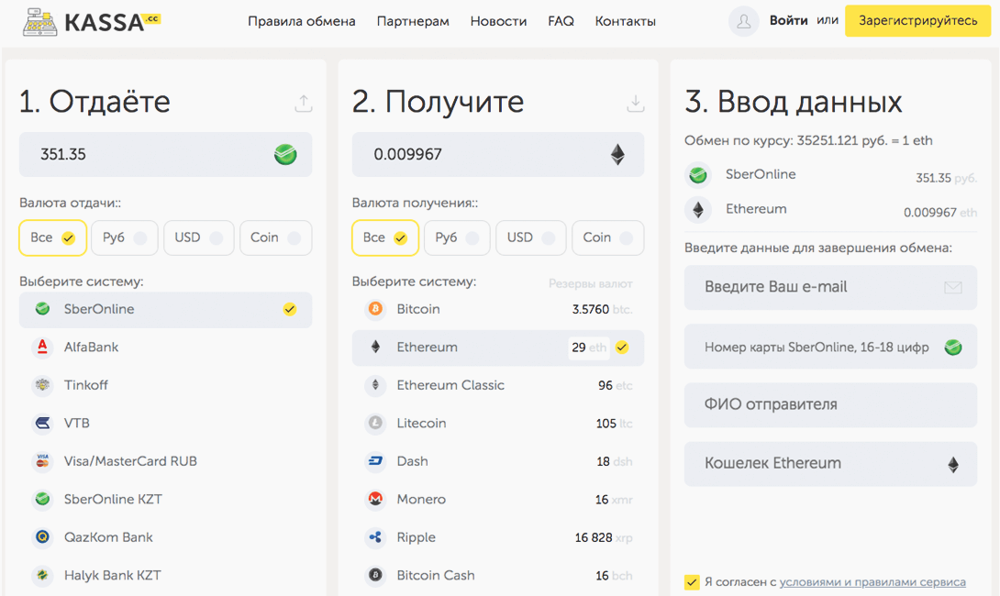Open the условиями и правилами сервиса link
This screenshot has width=1000, height=596.
pyautogui.click(x=872, y=582)
